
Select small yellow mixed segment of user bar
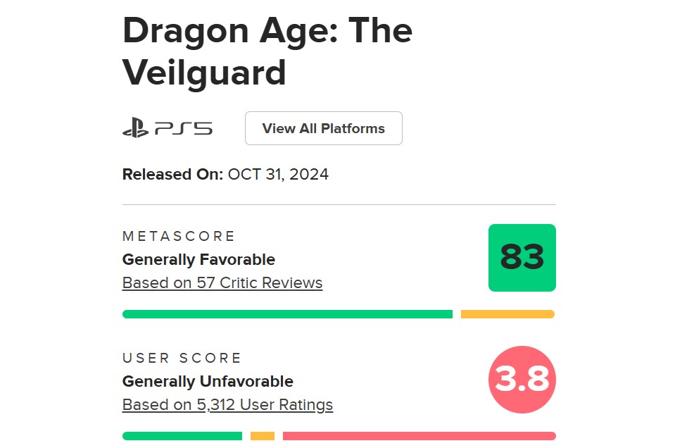pyautogui.click(x=263, y=436)
